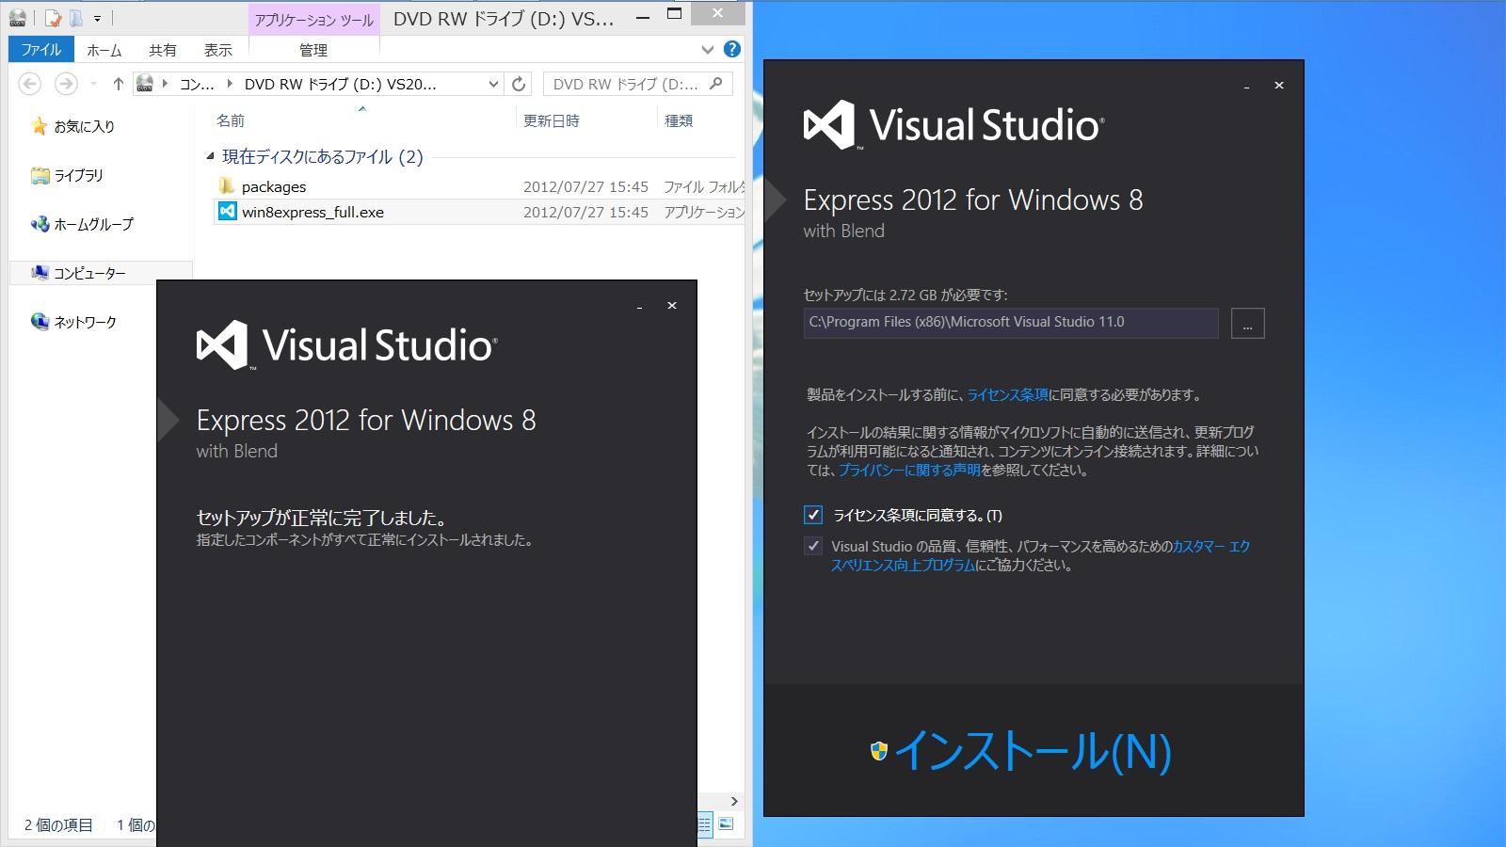Open the プライバシーに関する声明 link
Image resolution: width=1506 pixels, height=847 pixels.
click(x=909, y=471)
